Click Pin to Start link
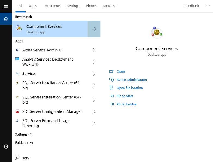 tap(125, 96)
